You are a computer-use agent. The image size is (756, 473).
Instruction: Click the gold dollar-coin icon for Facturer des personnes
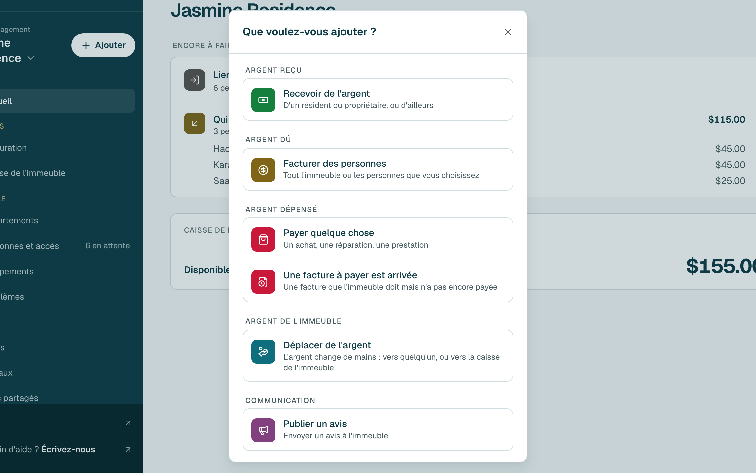click(x=263, y=170)
